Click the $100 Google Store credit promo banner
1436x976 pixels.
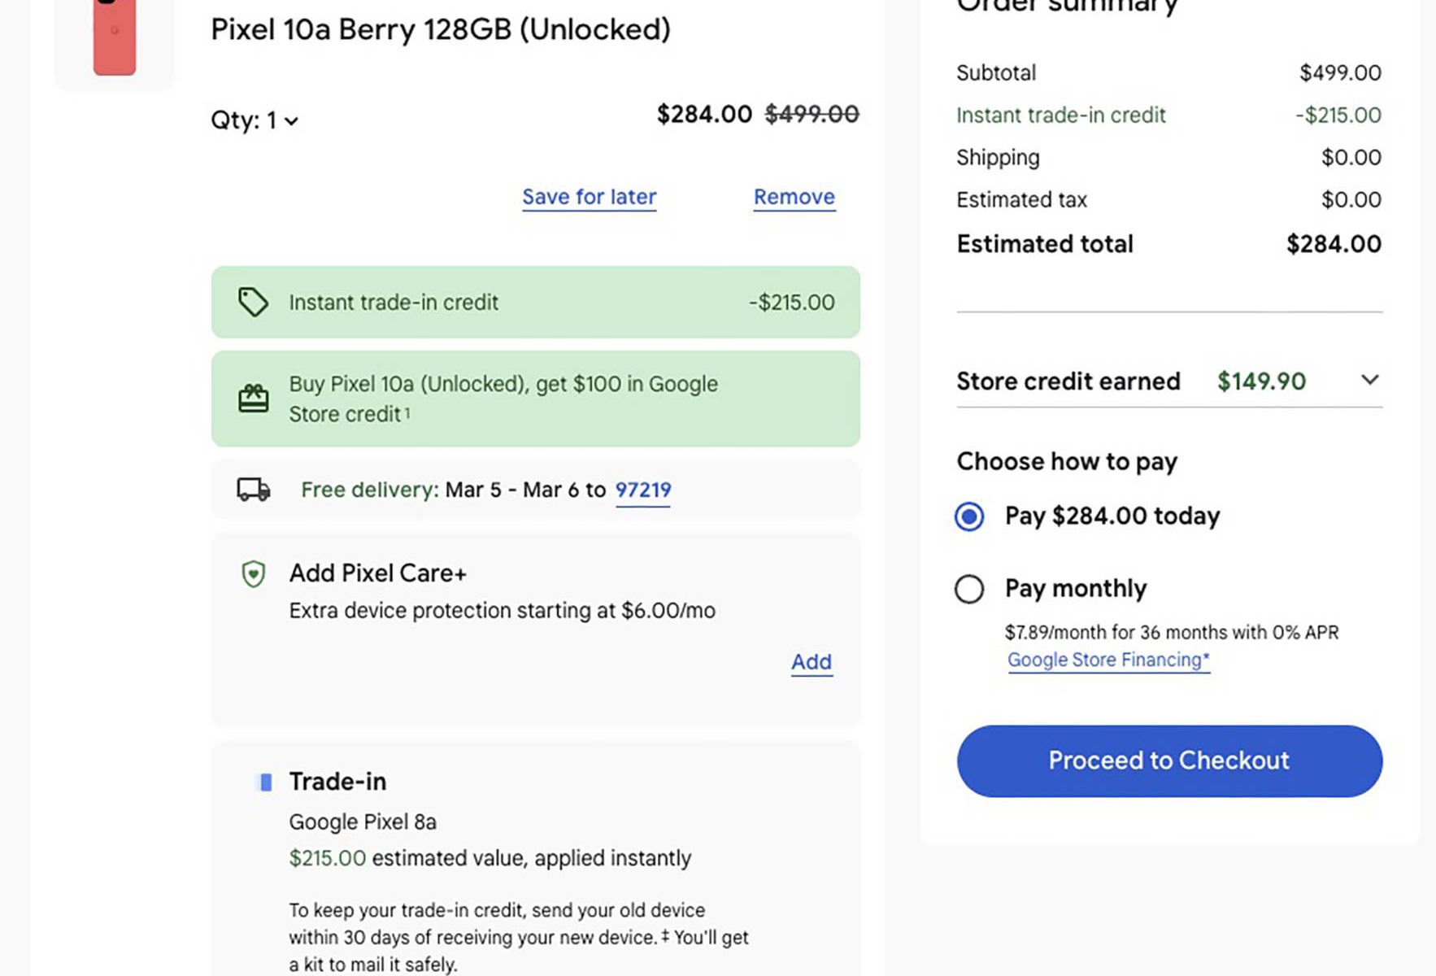[x=535, y=399]
